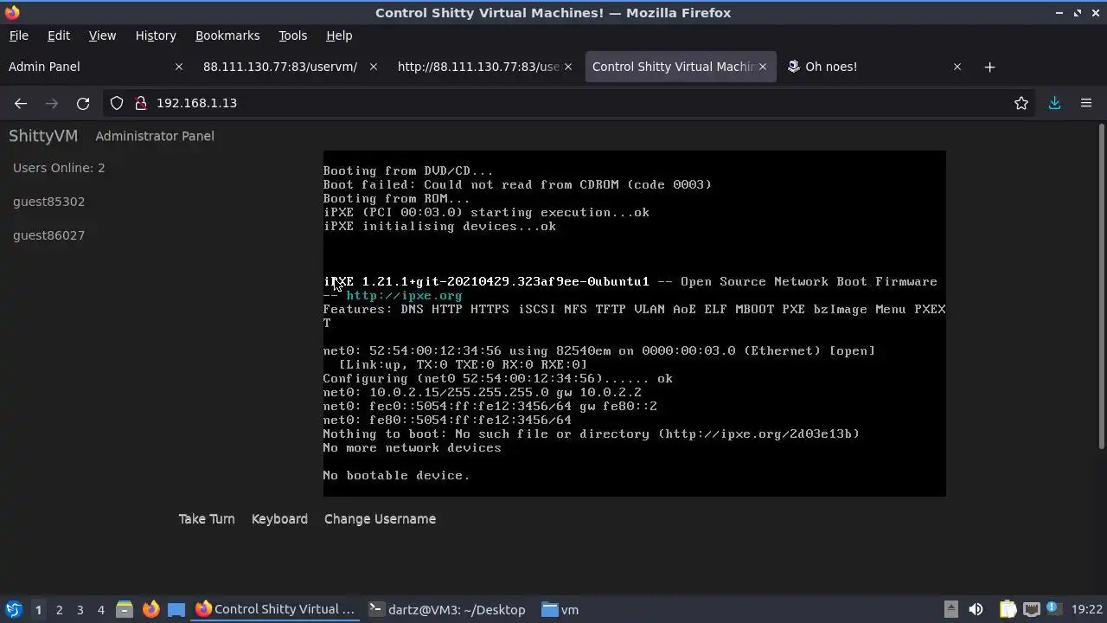Close the http://88.111.130.77:83/use tab
The image size is (1107, 623).
point(568,67)
